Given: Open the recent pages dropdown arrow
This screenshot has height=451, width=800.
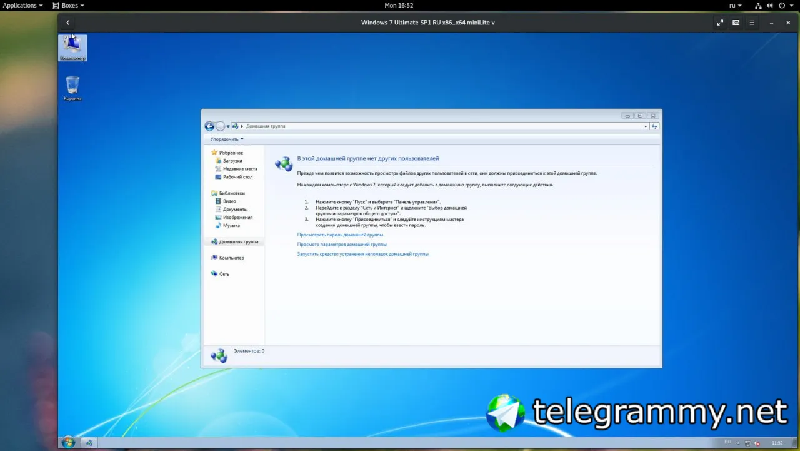Looking at the screenshot, I should [228, 126].
